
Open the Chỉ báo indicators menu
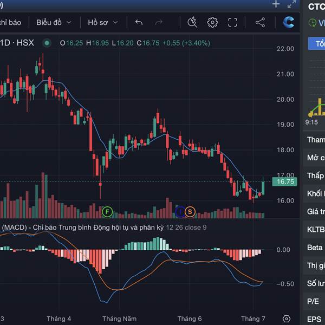click(10, 22)
